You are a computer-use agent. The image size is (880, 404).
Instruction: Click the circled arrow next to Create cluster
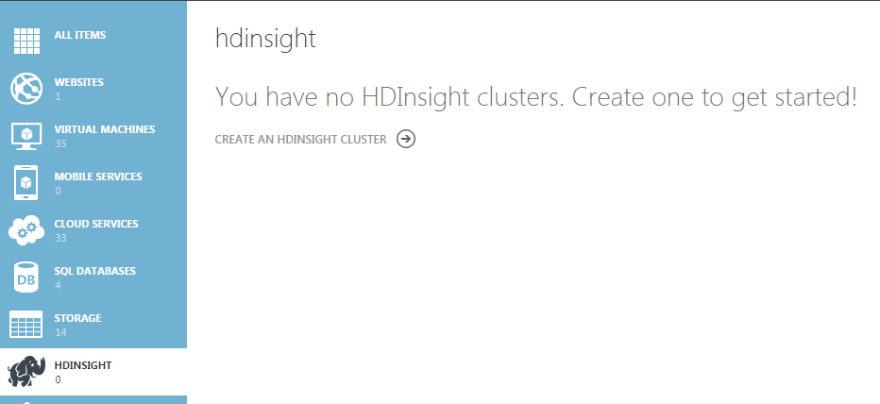point(406,139)
